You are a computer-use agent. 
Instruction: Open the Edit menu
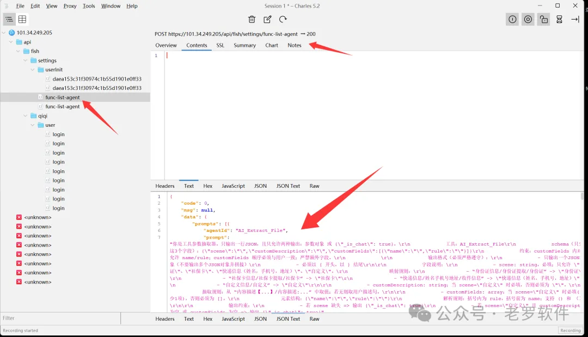35,6
